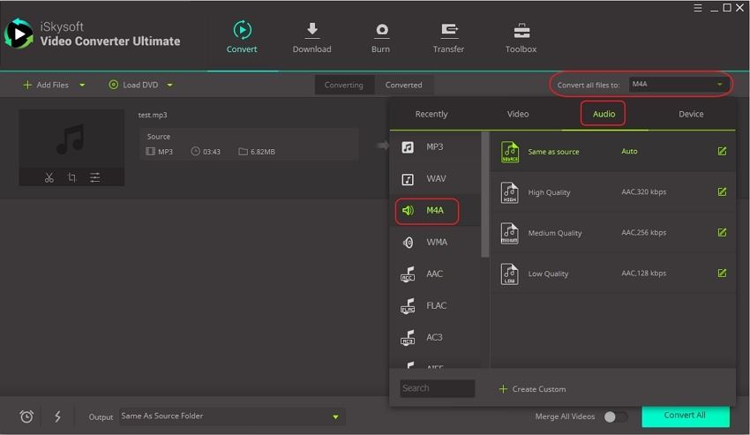Edit the Low Quality preset settings
The image size is (750, 435).
coord(722,274)
